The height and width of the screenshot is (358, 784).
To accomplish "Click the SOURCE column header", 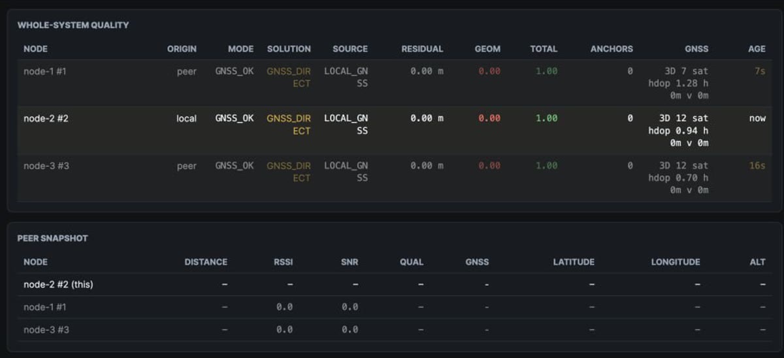I will click(350, 49).
